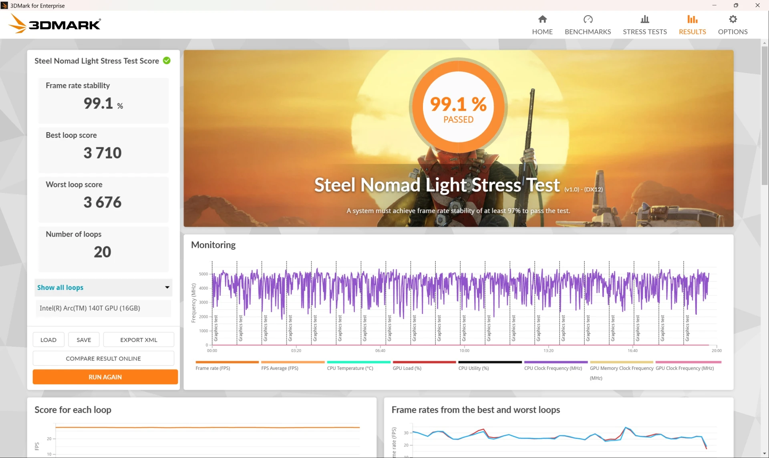Toggle the FPS Average legend swatch
769x458 pixels.
(293, 362)
